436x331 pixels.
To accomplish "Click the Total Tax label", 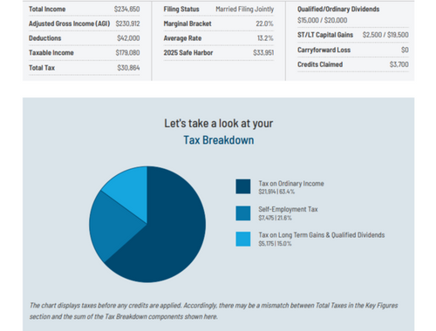I will (42, 68).
